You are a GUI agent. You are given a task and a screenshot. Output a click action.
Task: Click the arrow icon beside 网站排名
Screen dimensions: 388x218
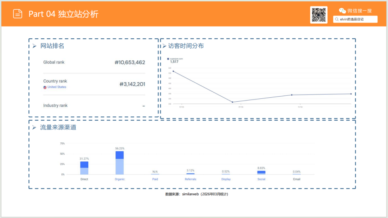pos(34,46)
